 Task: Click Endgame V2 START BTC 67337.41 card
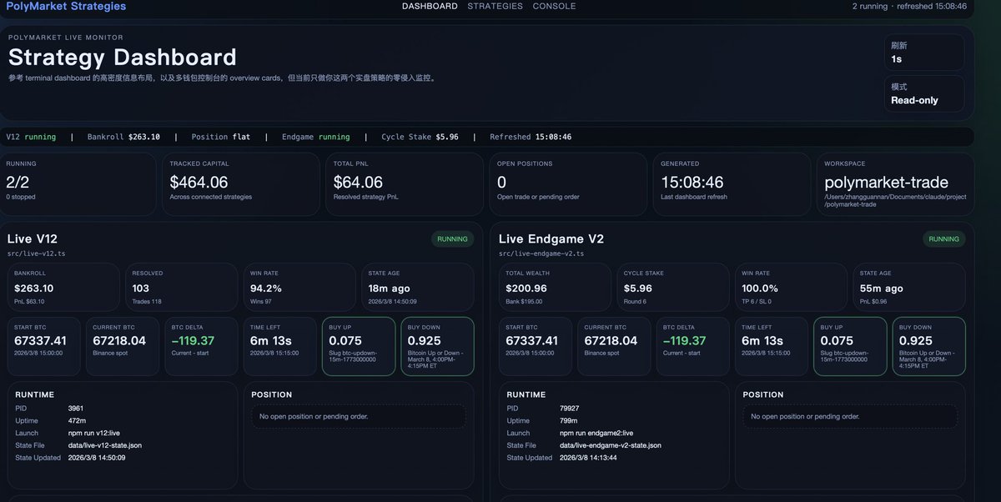[x=536, y=346]
